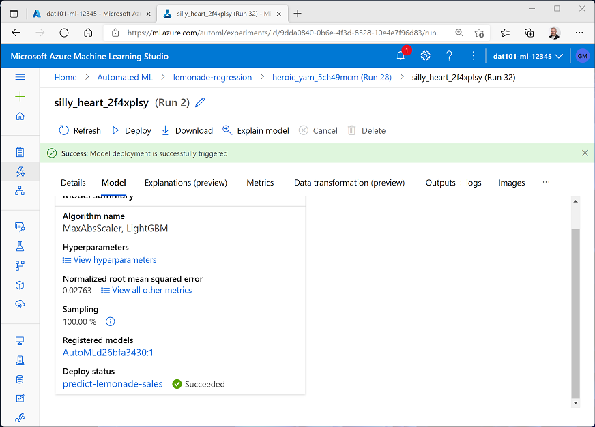The height and width of the screenshot is (427, 595).
Task: Open the vertical ellipsis menu in header
Action: coord(474,56)
